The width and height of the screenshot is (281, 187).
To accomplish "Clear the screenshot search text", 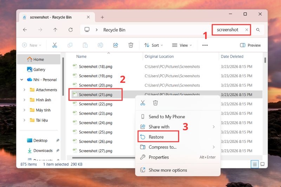I will [x=247, y=30].
